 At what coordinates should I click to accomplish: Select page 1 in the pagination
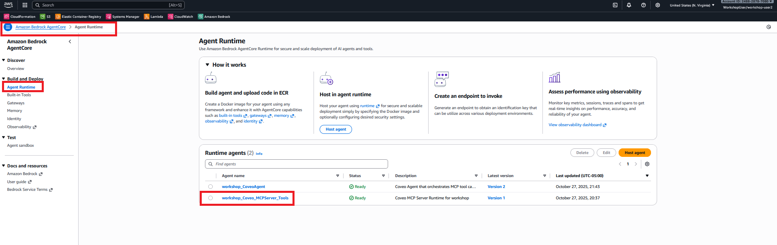[x=628, y=164]
